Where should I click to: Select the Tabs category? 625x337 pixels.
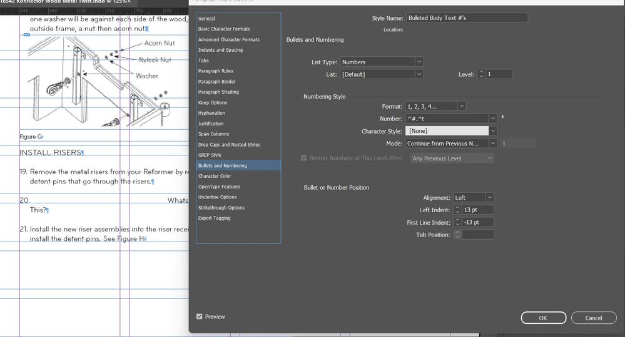pos(238,61)
